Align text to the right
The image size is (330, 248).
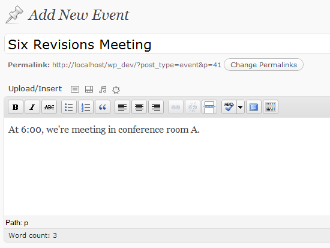pos(156,107)
